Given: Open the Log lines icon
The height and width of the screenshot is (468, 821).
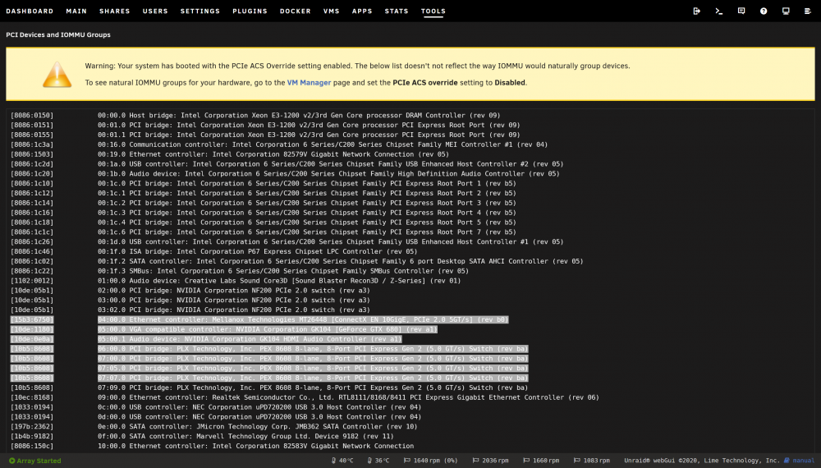Looking at the screenshot, I should pos(807,11).
